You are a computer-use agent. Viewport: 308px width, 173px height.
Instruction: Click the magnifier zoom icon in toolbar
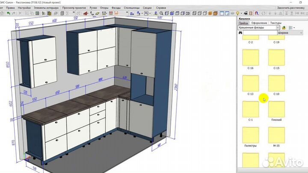coord(161,13)
